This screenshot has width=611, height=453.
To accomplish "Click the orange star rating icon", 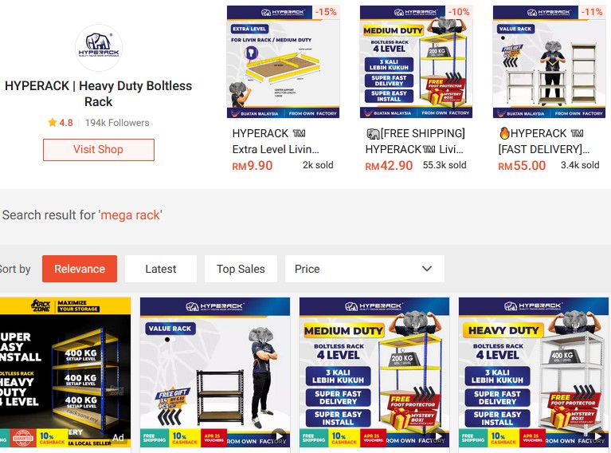I will (x=53, y=123).
